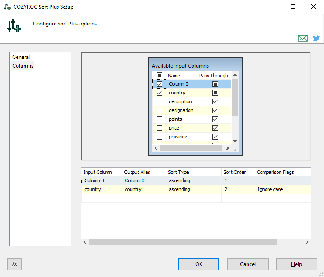Confirm settings with OK
Image resolution: width=324 pixels, height=277 pixels.
point(199,264)
